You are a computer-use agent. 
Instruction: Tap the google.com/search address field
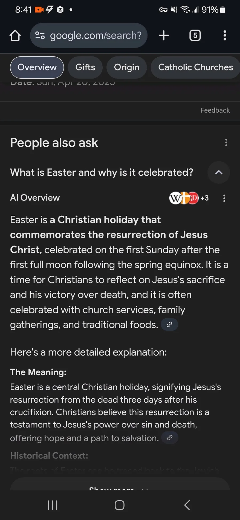click(x=96, y=35)
